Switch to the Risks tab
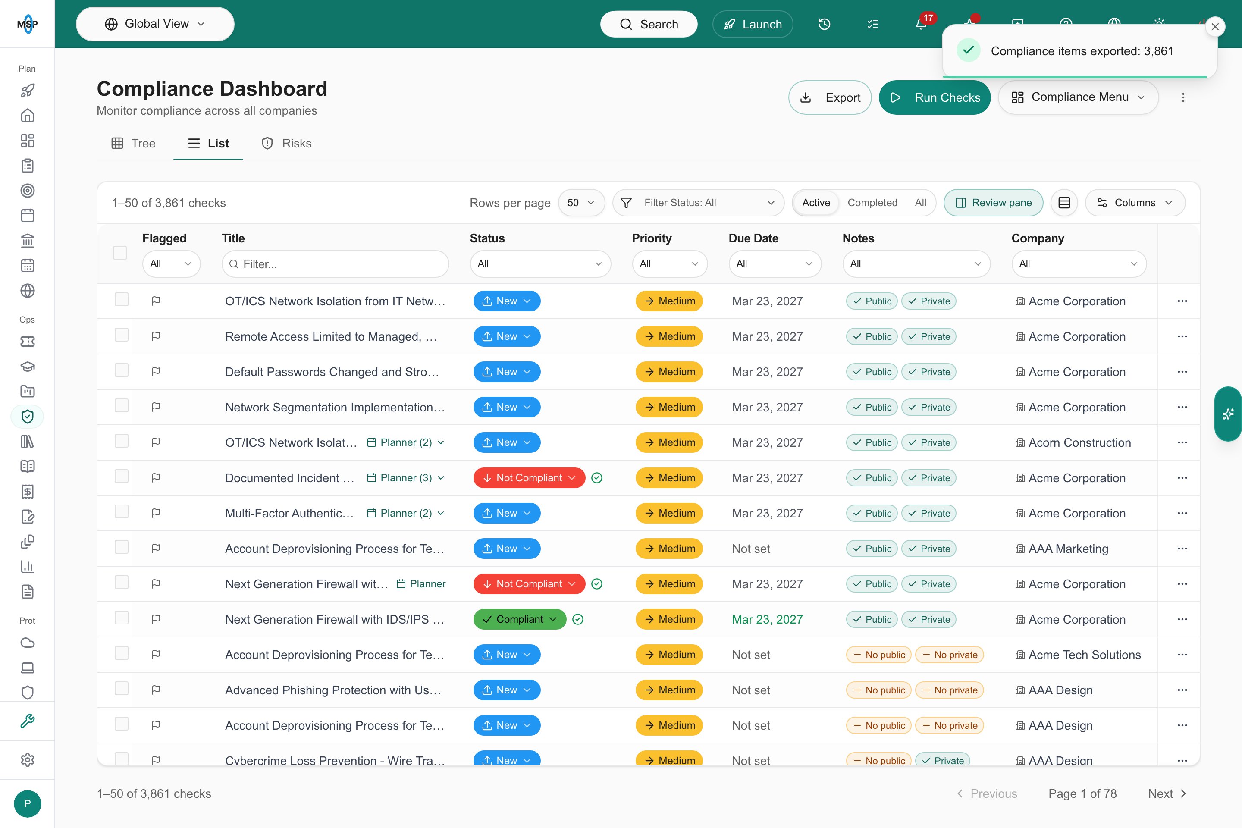 point(287,144)
